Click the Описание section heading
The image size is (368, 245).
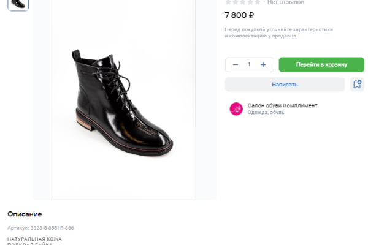(x=25, y=214)
